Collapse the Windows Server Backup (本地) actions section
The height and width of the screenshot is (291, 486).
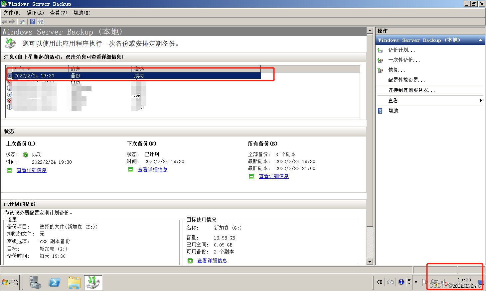click(480, 40)
